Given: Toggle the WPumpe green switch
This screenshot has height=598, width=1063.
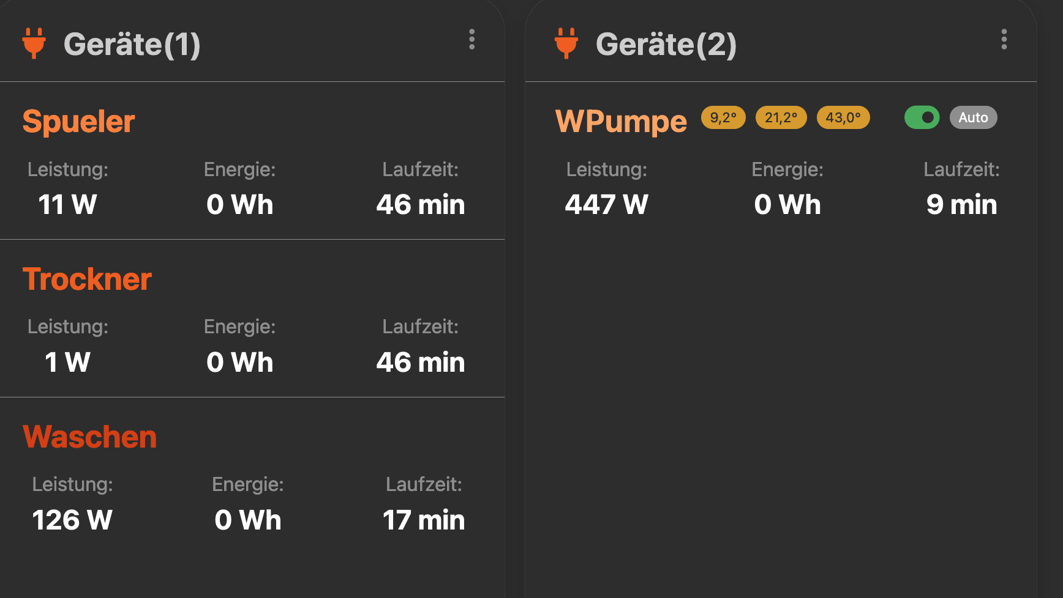Looking at the screenshot, I should click(922, 117).
